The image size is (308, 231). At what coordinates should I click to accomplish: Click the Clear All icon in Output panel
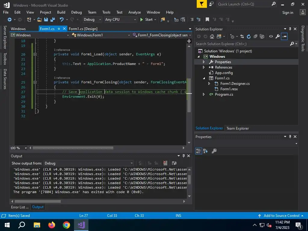165,163
